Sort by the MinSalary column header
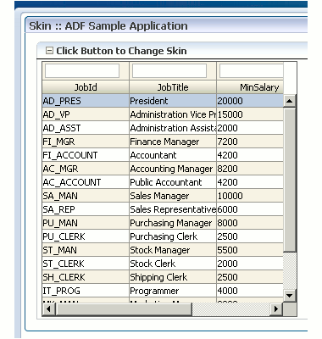The height and width of the screenshot is (339, 322). 250,87
